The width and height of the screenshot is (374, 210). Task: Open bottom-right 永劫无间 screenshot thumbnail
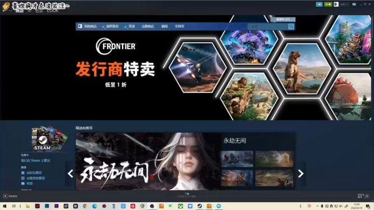point(274,178)
